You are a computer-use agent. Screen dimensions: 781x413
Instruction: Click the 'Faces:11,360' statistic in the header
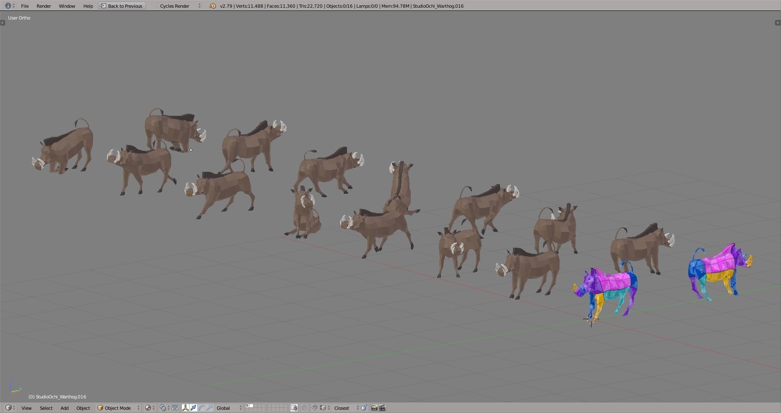coord(281,6)
